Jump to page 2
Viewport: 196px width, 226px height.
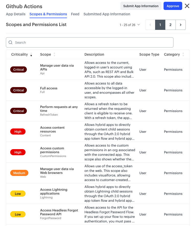tap(170, 25)
